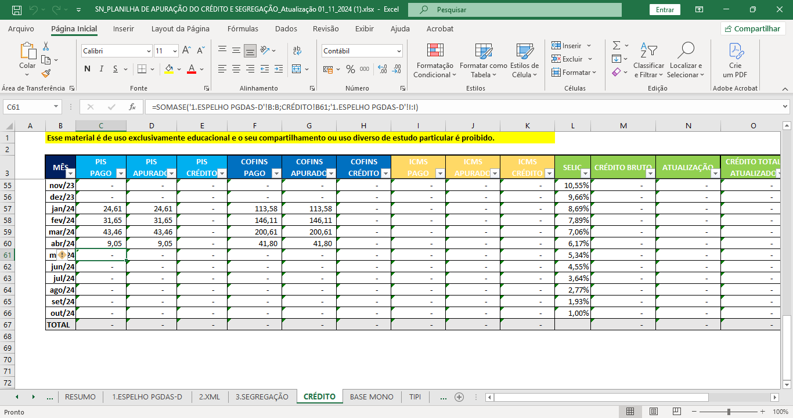This screenshot has width=793, height=418.
Task: Align cell text to the left
Action: pos(222,69)
